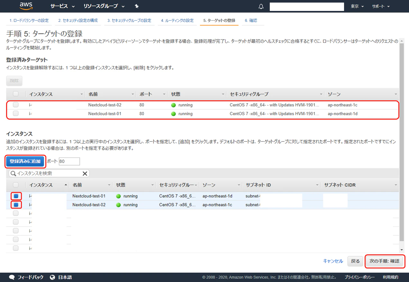Open サブネット ID column filter
Viewport: 409px width, 282px height.
click(x=317, y=185)
